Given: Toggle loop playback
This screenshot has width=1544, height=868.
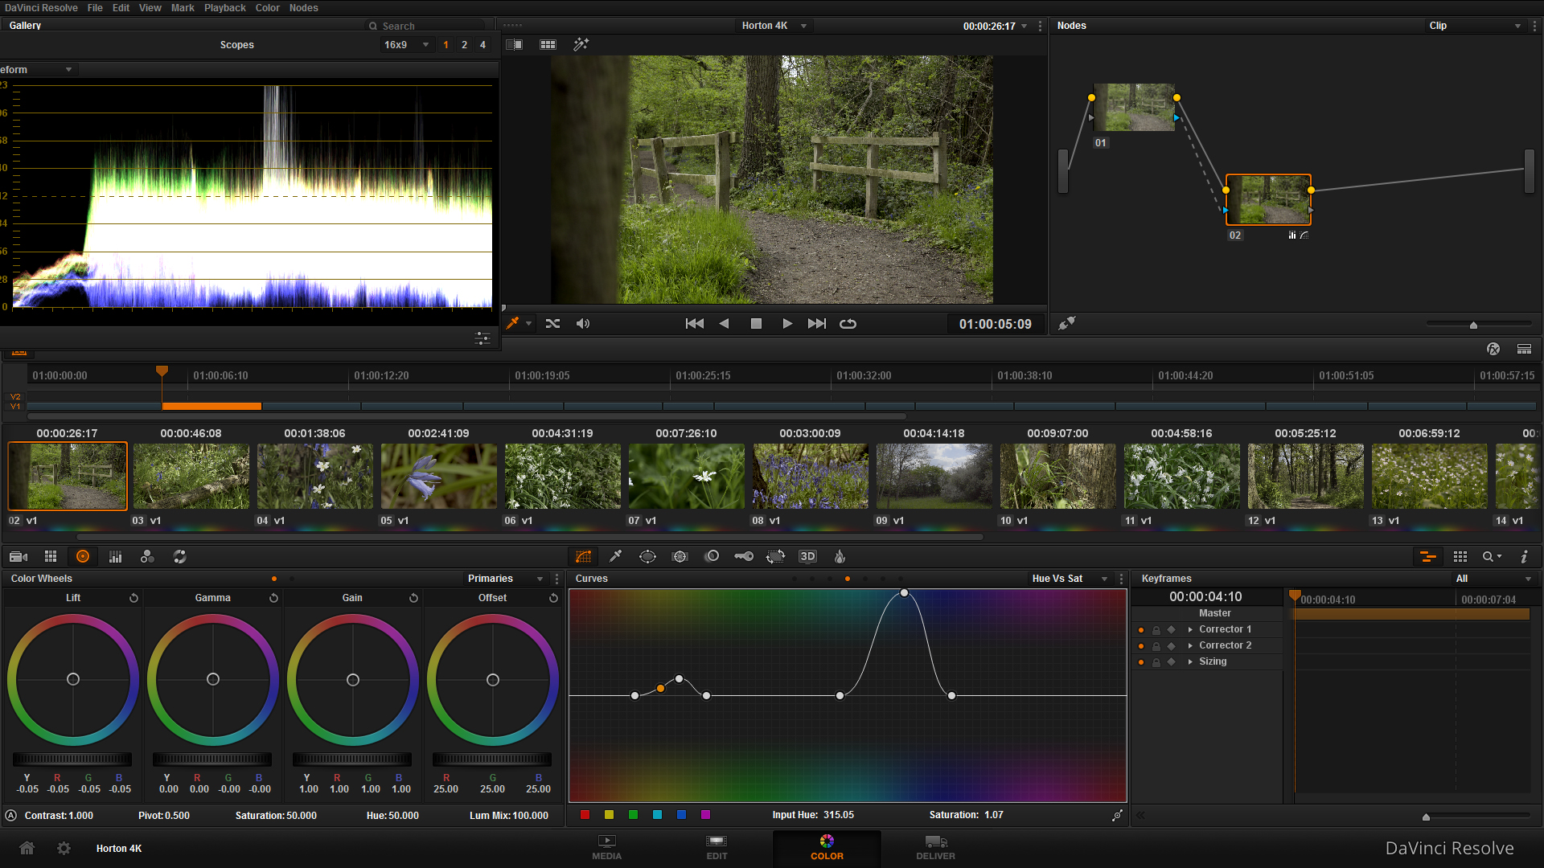Looking at the screenshot, I should (x=848, y=323).
